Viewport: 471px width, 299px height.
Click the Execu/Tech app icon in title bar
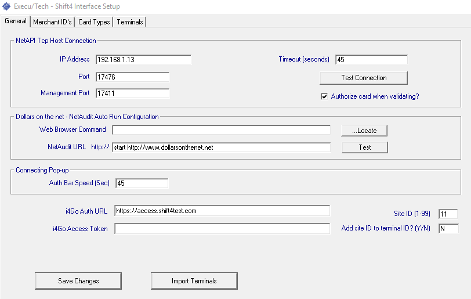[x=6, y=6]
